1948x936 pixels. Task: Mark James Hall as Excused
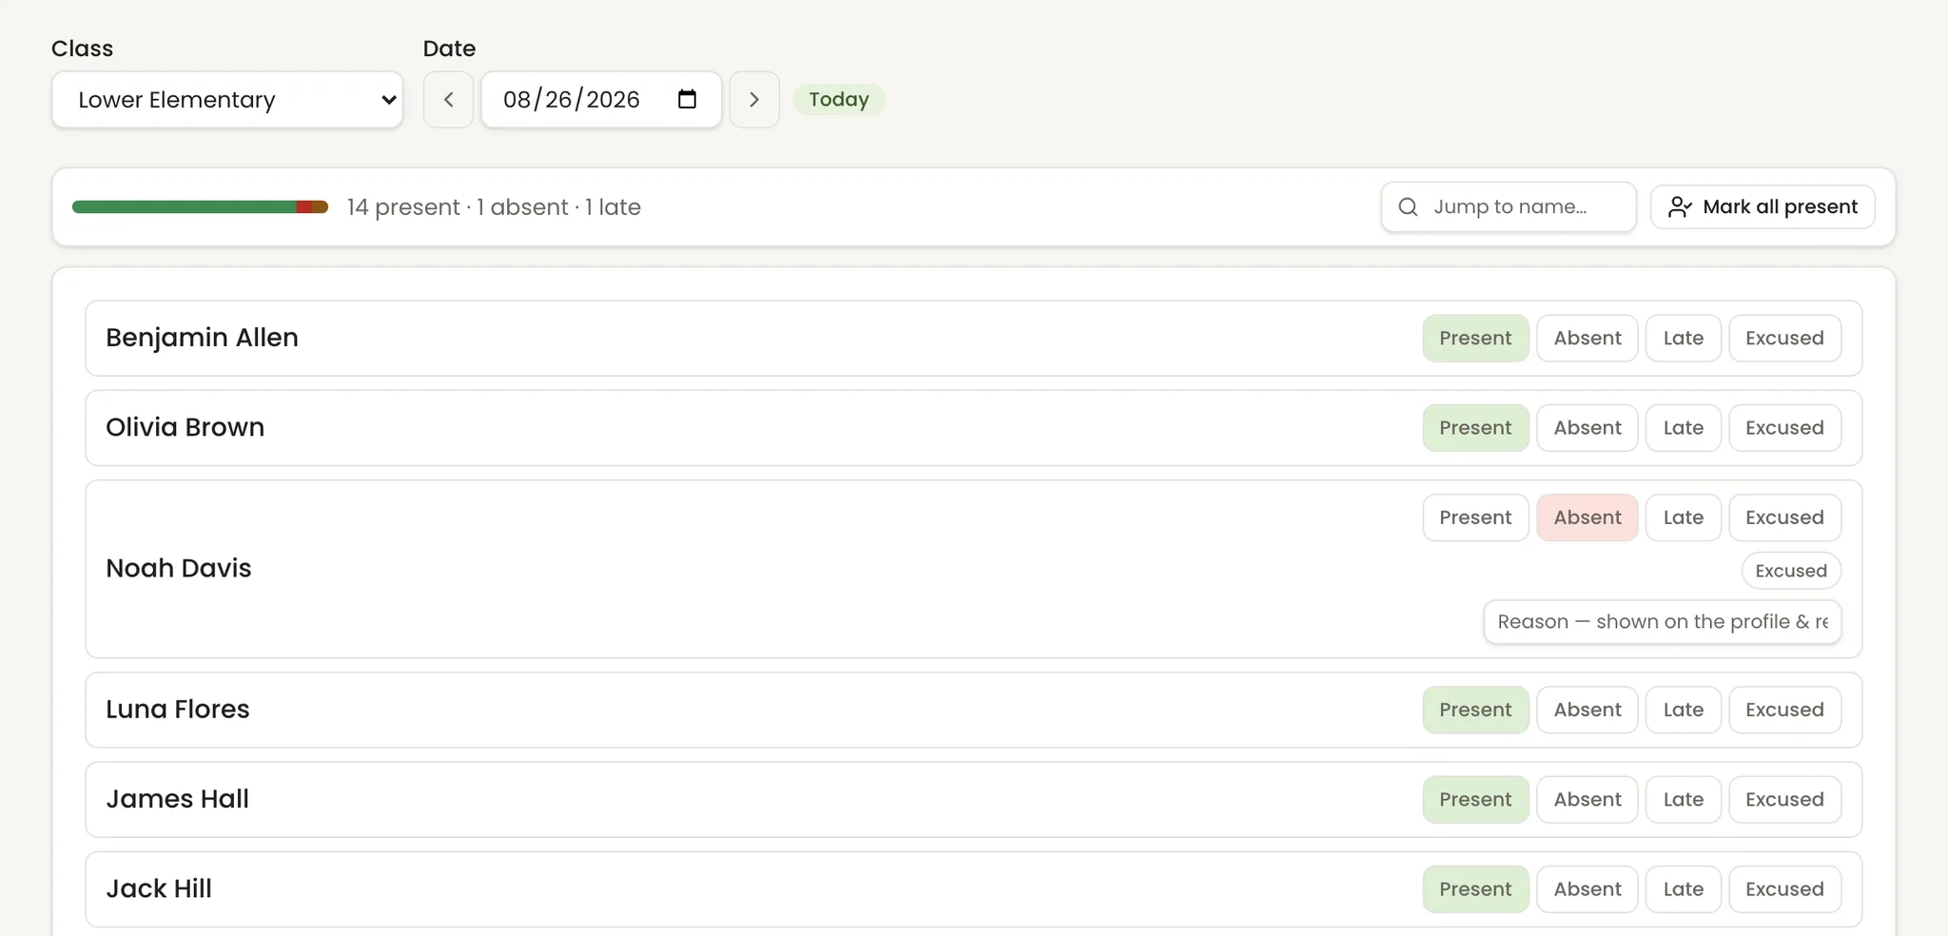tap(1784, 800)
